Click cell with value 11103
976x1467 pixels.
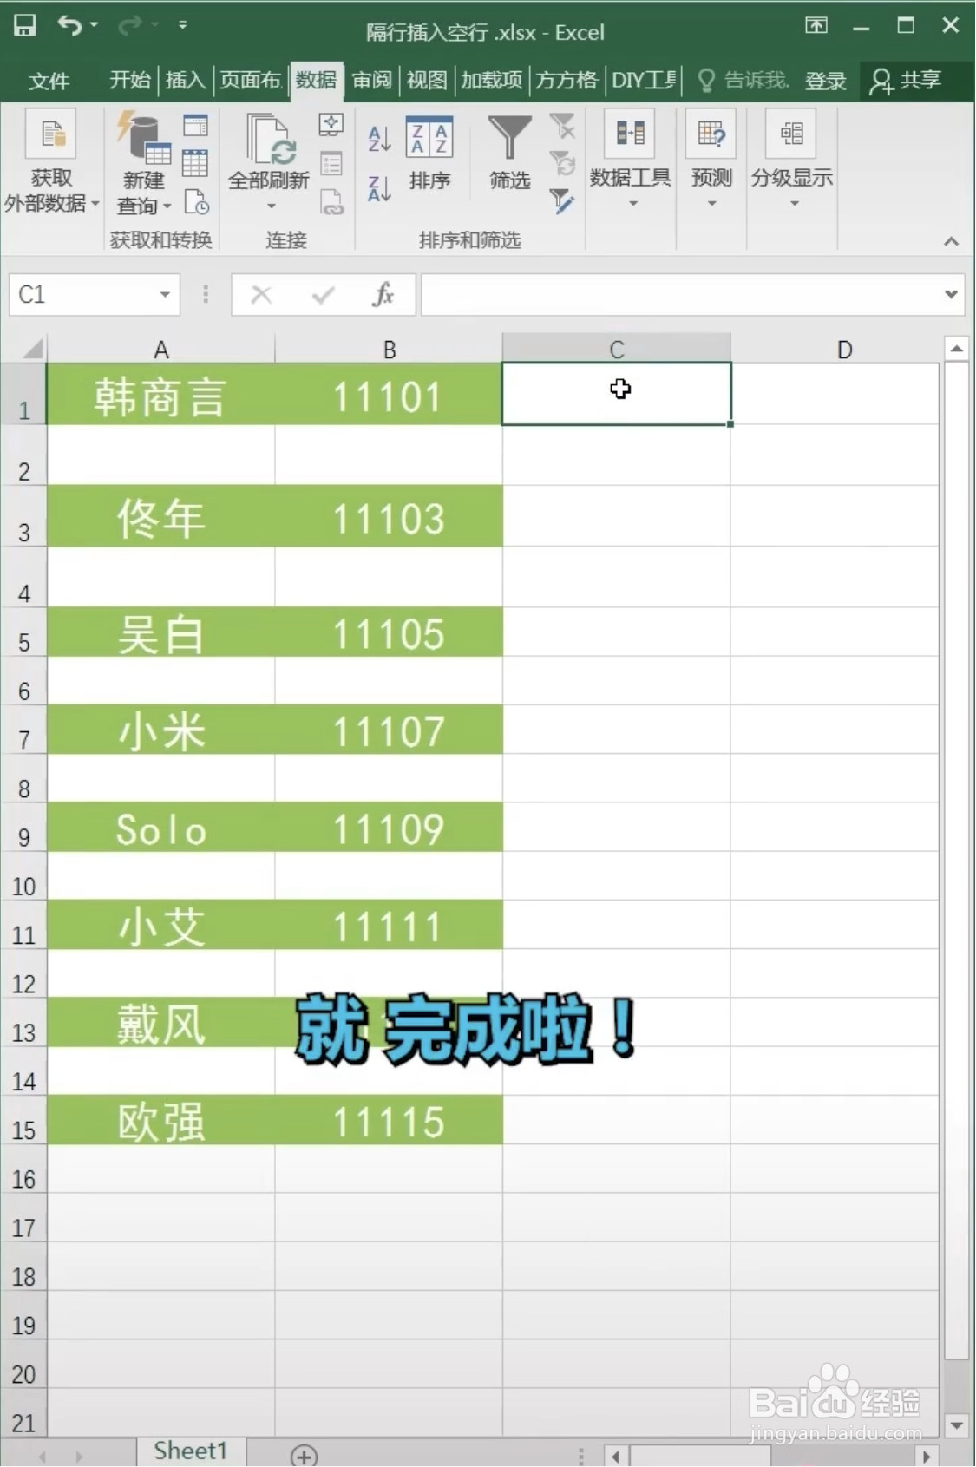[389, 516]
